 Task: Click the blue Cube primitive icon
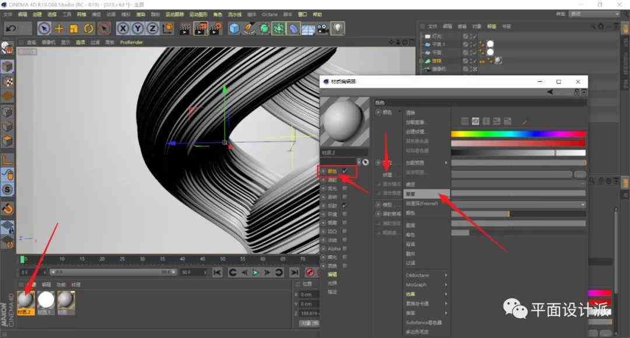coord(235,28)
